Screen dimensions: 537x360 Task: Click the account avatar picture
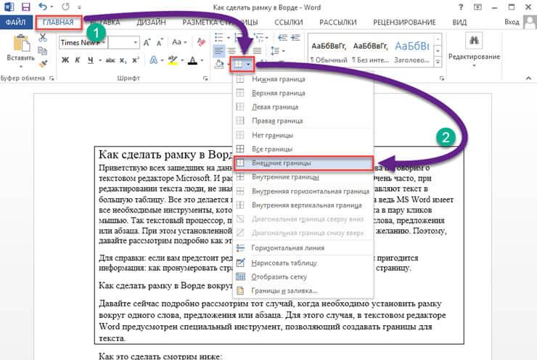[x=530, y=22]
